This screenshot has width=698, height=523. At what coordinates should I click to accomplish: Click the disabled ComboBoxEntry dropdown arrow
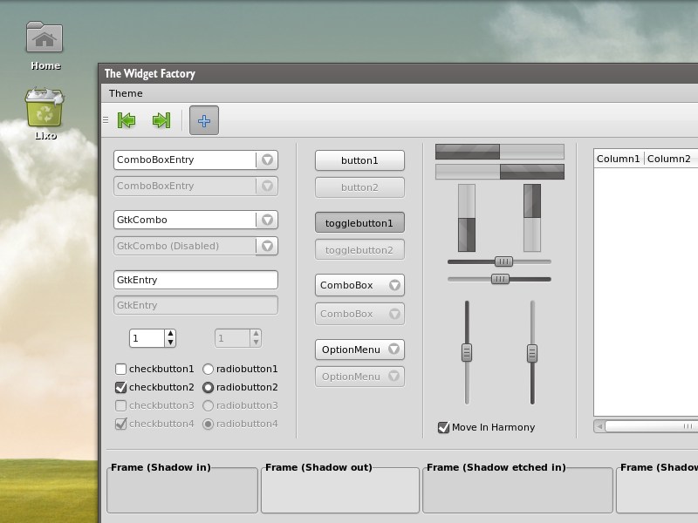[267, 186]
